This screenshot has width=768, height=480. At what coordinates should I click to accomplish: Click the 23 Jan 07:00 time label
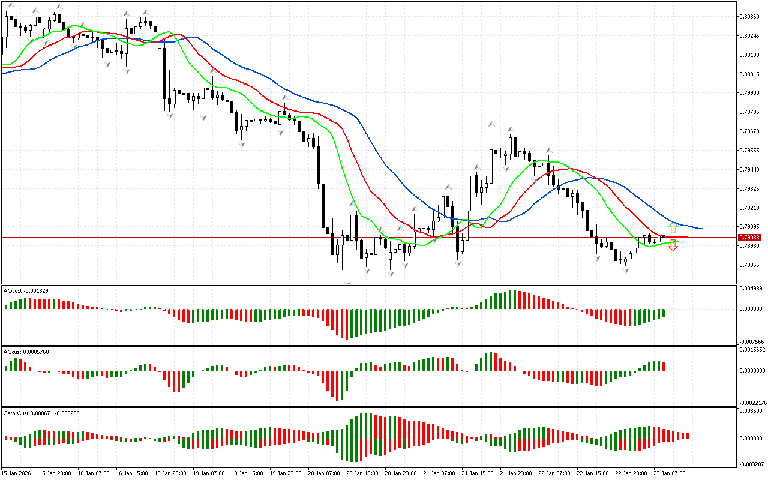click(671, 473)
